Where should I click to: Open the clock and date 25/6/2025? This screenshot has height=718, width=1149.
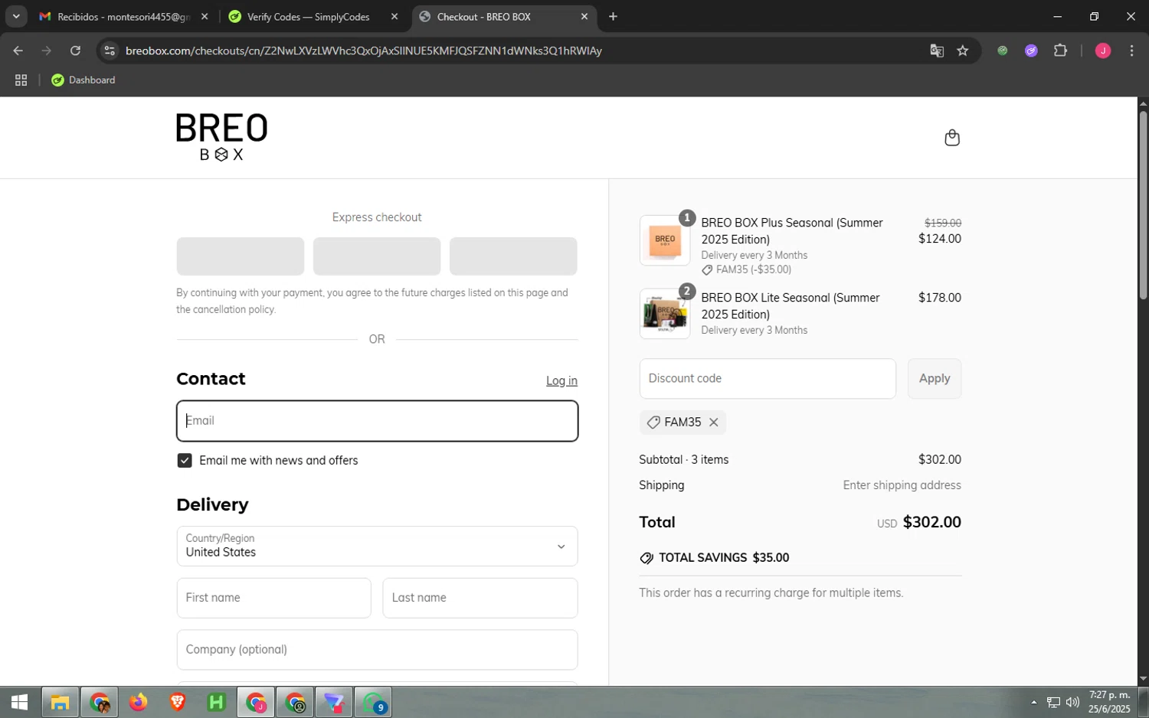(1109, 702)
